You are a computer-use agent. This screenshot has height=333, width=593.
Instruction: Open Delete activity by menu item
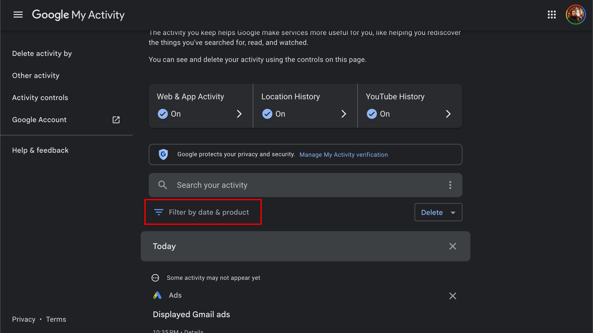(42, 53)
